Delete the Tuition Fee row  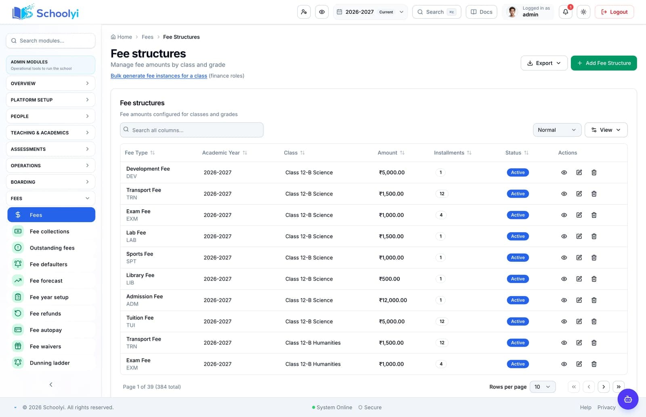[x=594, y=321]
